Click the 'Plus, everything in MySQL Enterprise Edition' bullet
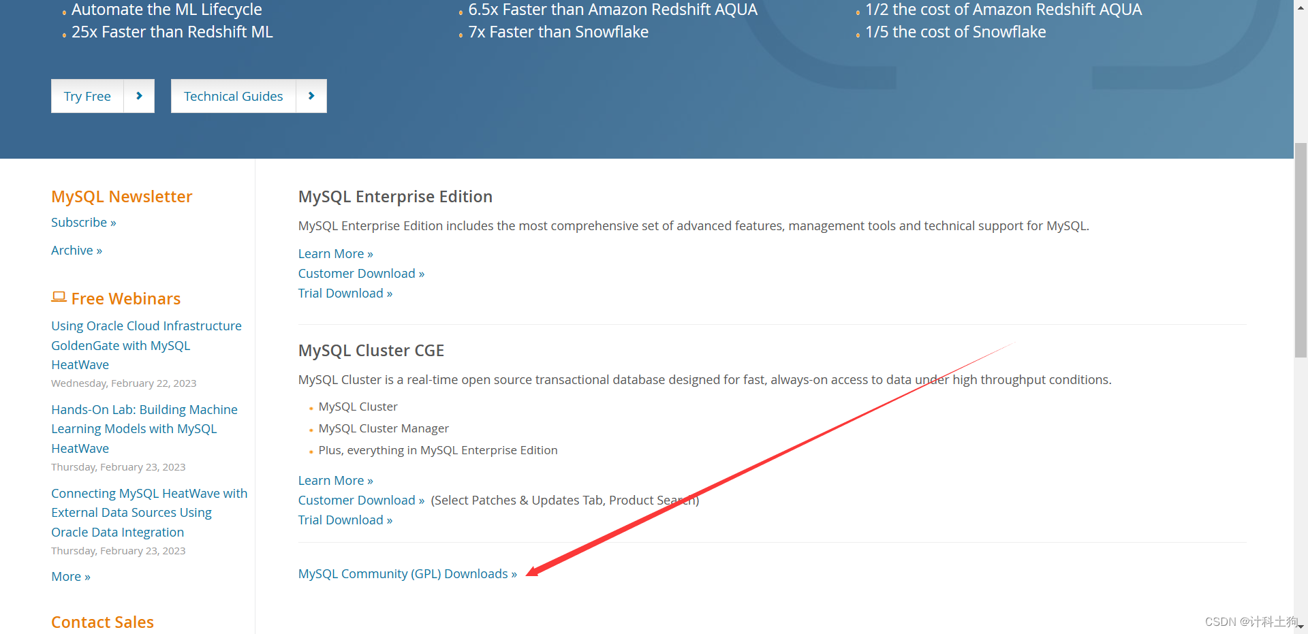The width and height of the screenshot is (1308, 634). point(438,450)
